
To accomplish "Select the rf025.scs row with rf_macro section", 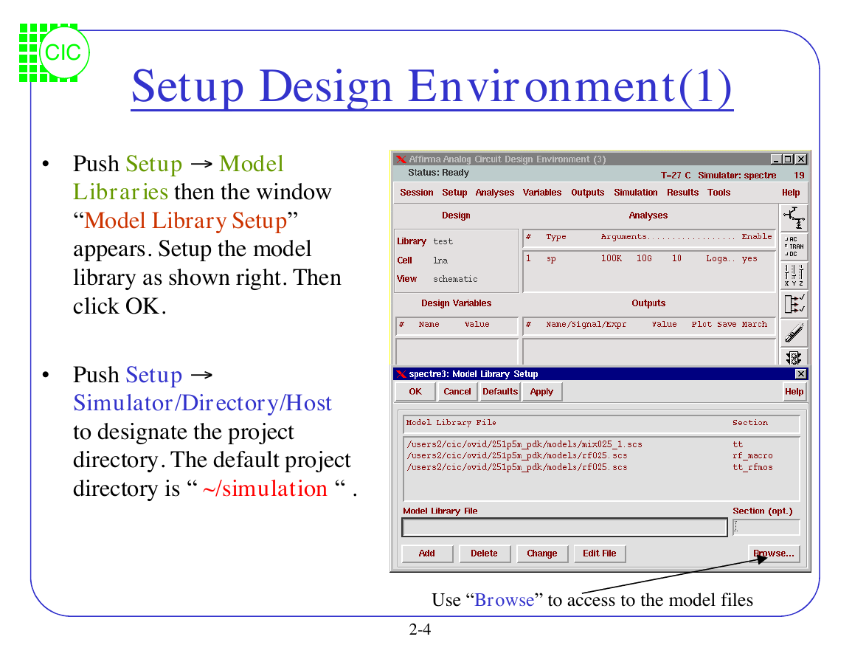I will [x=601, y=455].
